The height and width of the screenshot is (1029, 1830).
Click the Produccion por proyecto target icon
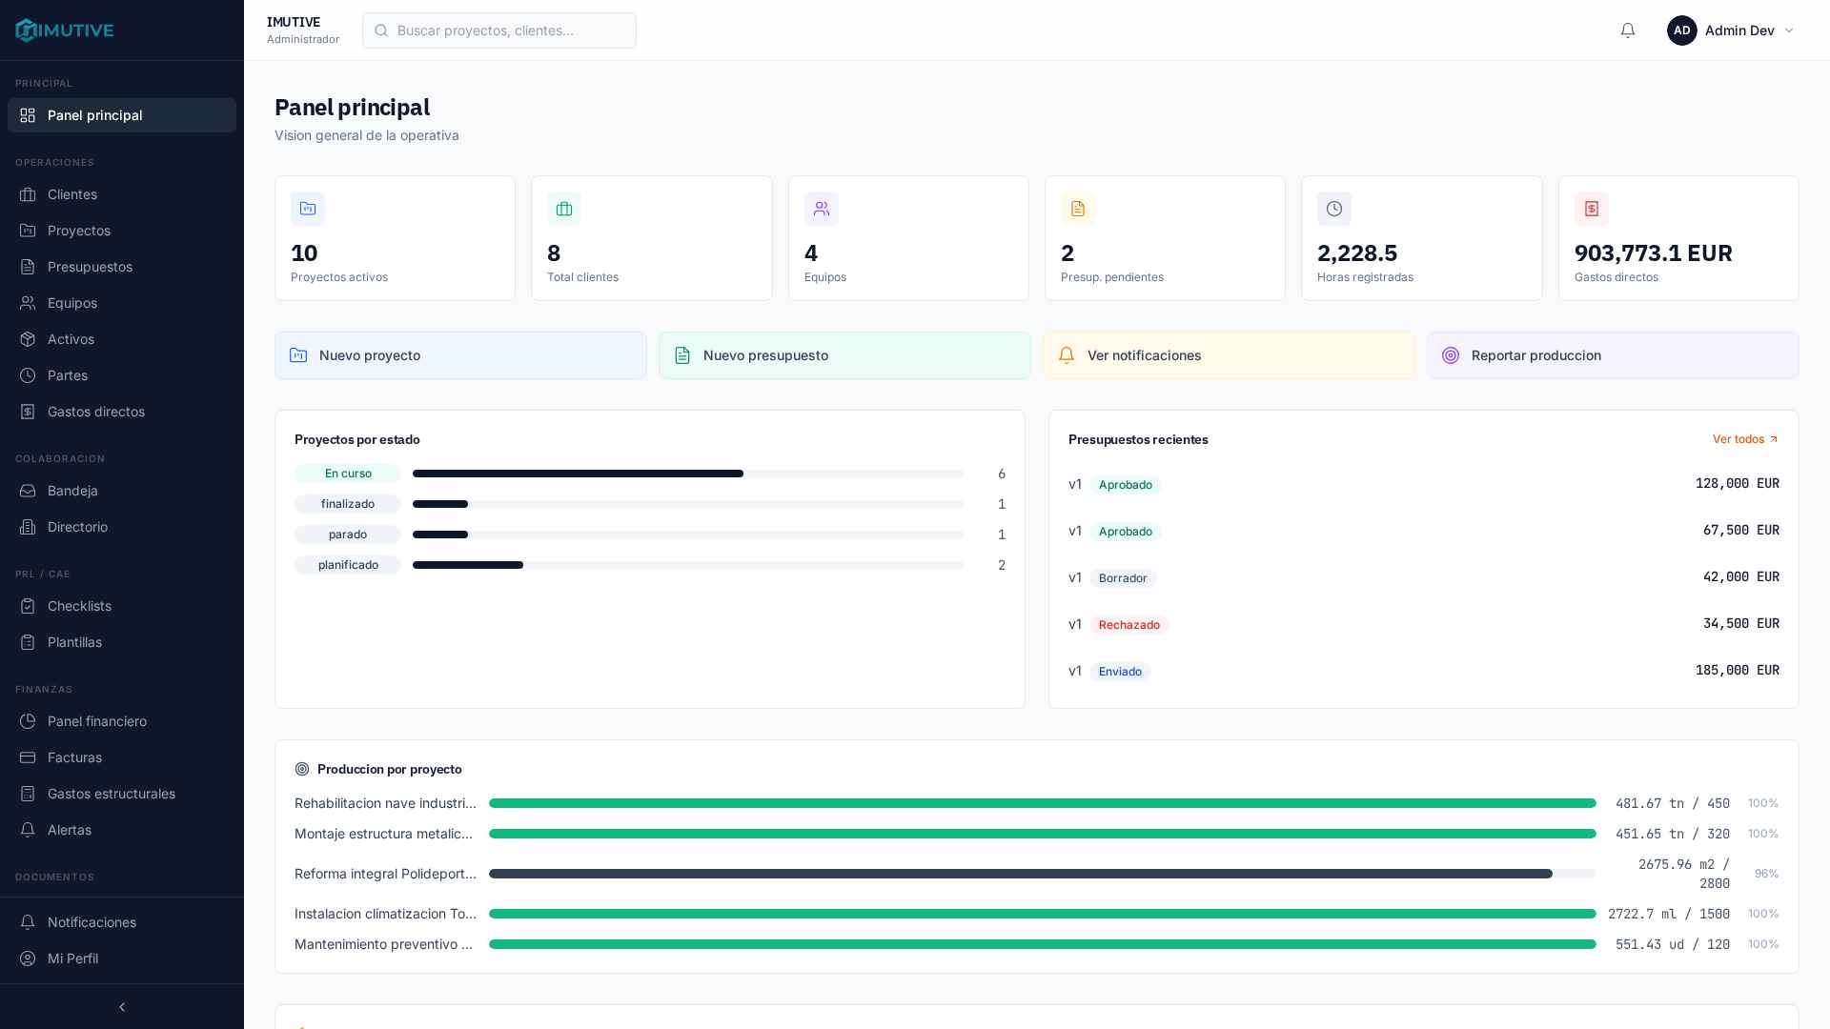[302, 769]
